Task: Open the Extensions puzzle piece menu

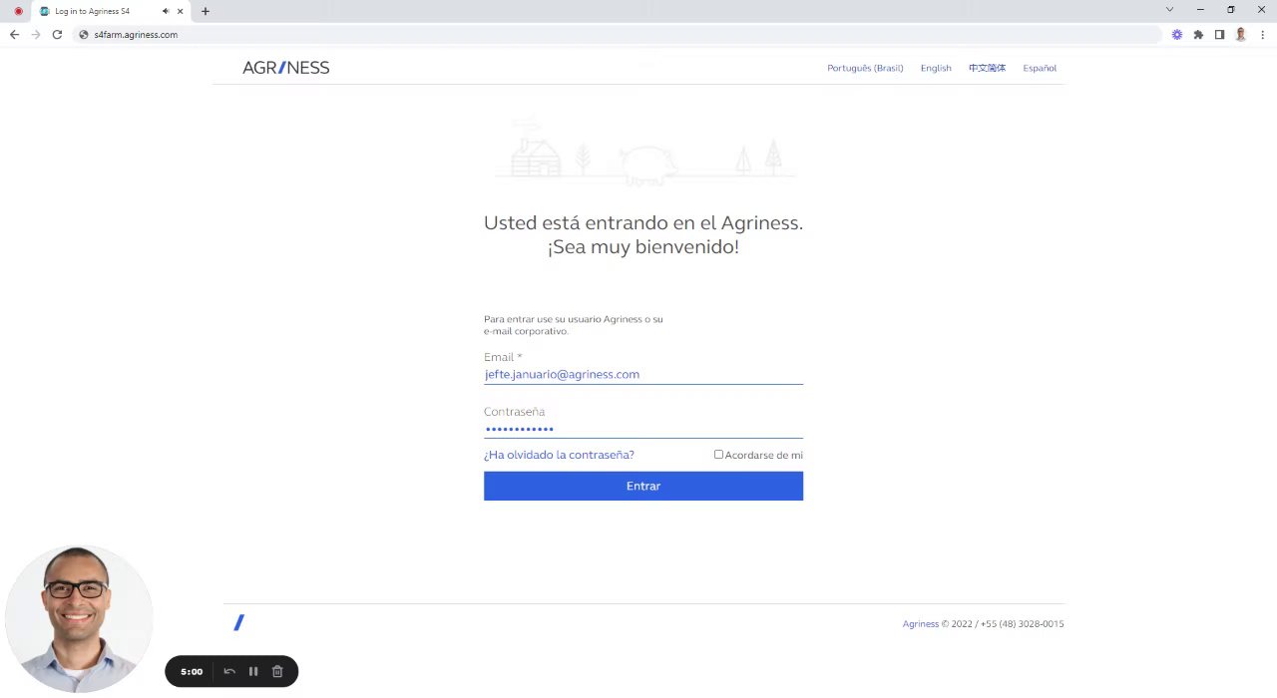Action: tap(1198, 34)
